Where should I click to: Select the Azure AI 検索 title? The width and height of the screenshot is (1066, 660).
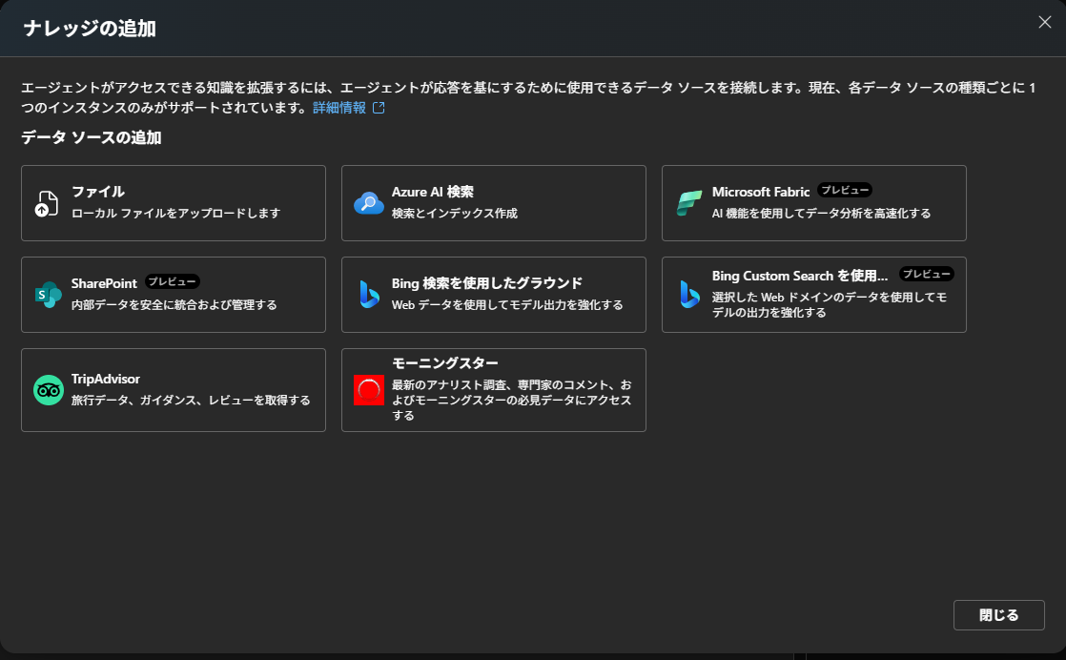pos(432,192)
